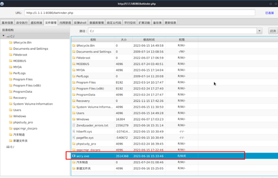Open the 反弹shell tab
The height and width of the screenshot is (178, 278).
tap(80, 23)
